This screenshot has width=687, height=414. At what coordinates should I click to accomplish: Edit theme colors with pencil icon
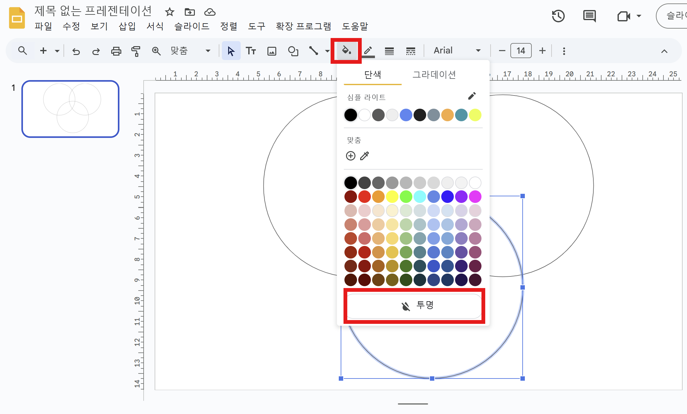pyautogui.click(x=472, y=96)
